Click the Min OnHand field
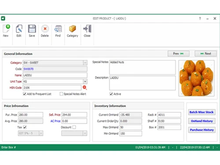 pyautogui.click(x=131, y=133)
